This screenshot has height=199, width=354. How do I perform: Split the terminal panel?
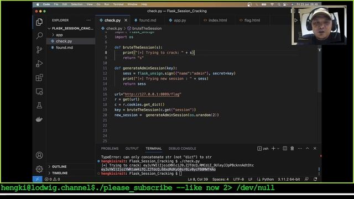click(x=285, y=149)
